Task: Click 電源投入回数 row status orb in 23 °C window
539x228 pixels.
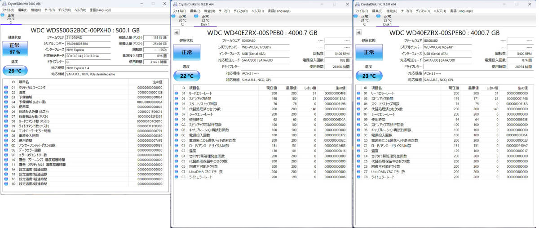Action: [358, 135]
